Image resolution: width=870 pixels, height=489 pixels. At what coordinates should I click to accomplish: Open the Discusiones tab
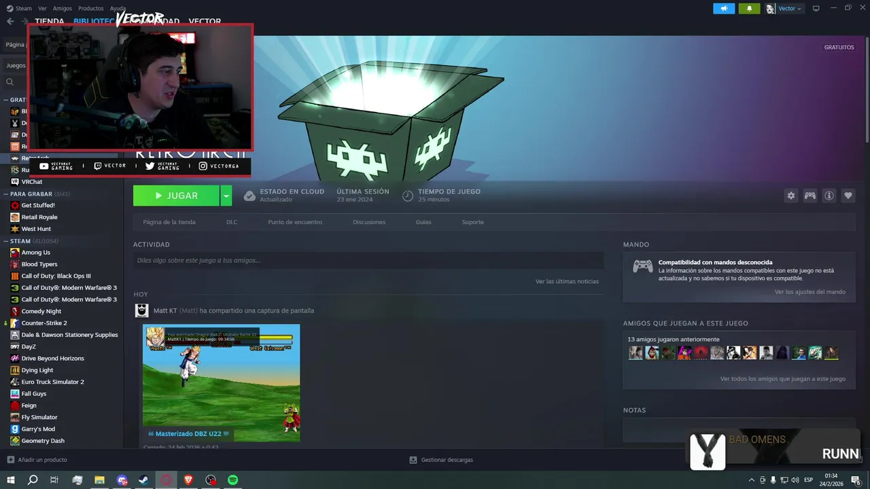369,222
